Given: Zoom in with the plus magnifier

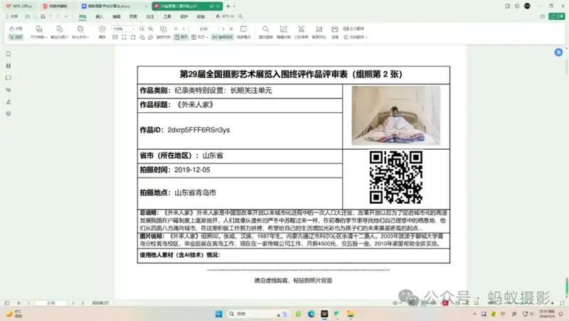Looking at the screenshot, I should 151,28.
